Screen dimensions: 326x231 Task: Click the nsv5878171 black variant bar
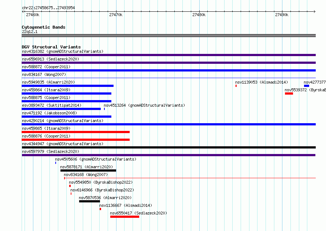(x=88, y=170)
